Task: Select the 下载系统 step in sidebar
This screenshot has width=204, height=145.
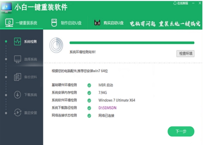Action: coord(25,95)
